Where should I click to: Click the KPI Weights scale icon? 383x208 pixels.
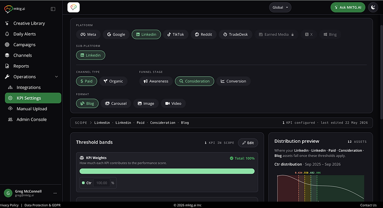(82, 158)
